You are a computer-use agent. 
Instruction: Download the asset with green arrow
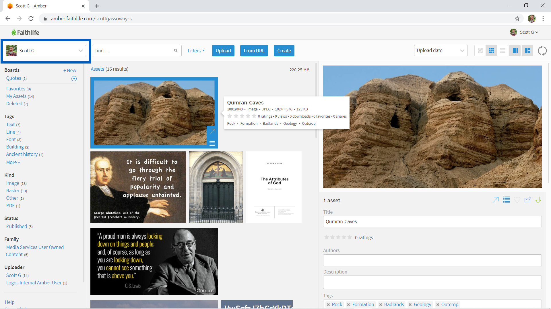click(538, 200)
